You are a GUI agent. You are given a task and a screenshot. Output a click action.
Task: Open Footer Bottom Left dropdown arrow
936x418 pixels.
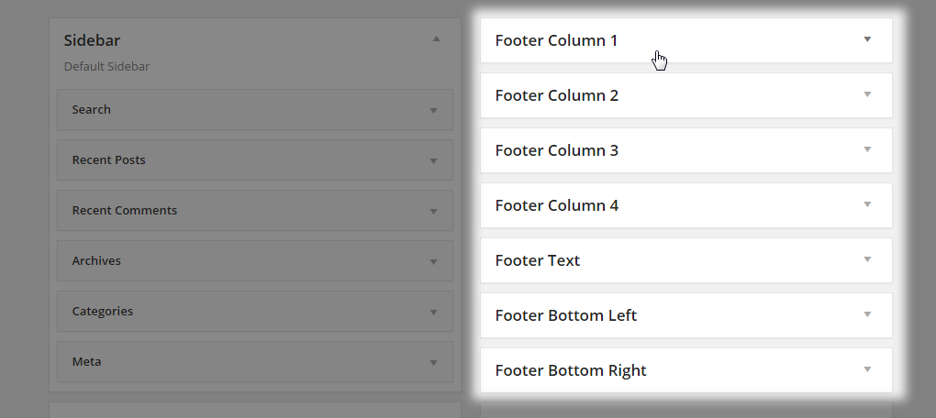click(867, 314)
